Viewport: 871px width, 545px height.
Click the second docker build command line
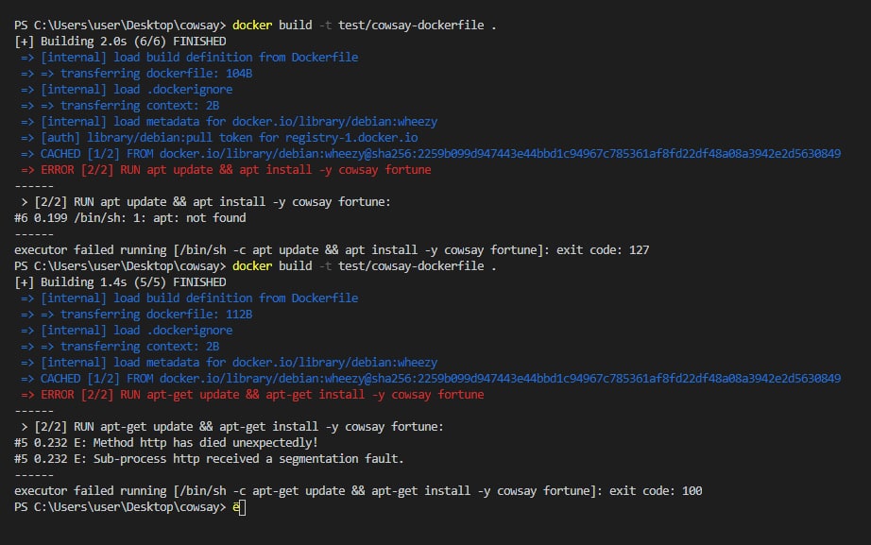tap(255, 266)
